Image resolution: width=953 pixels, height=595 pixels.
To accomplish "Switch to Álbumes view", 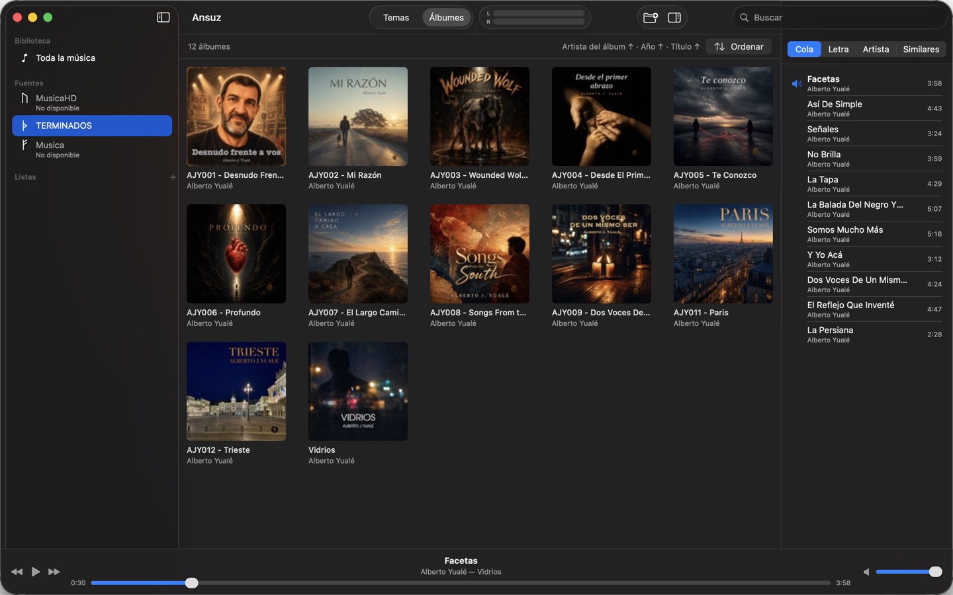I will [x=446, y=18].
